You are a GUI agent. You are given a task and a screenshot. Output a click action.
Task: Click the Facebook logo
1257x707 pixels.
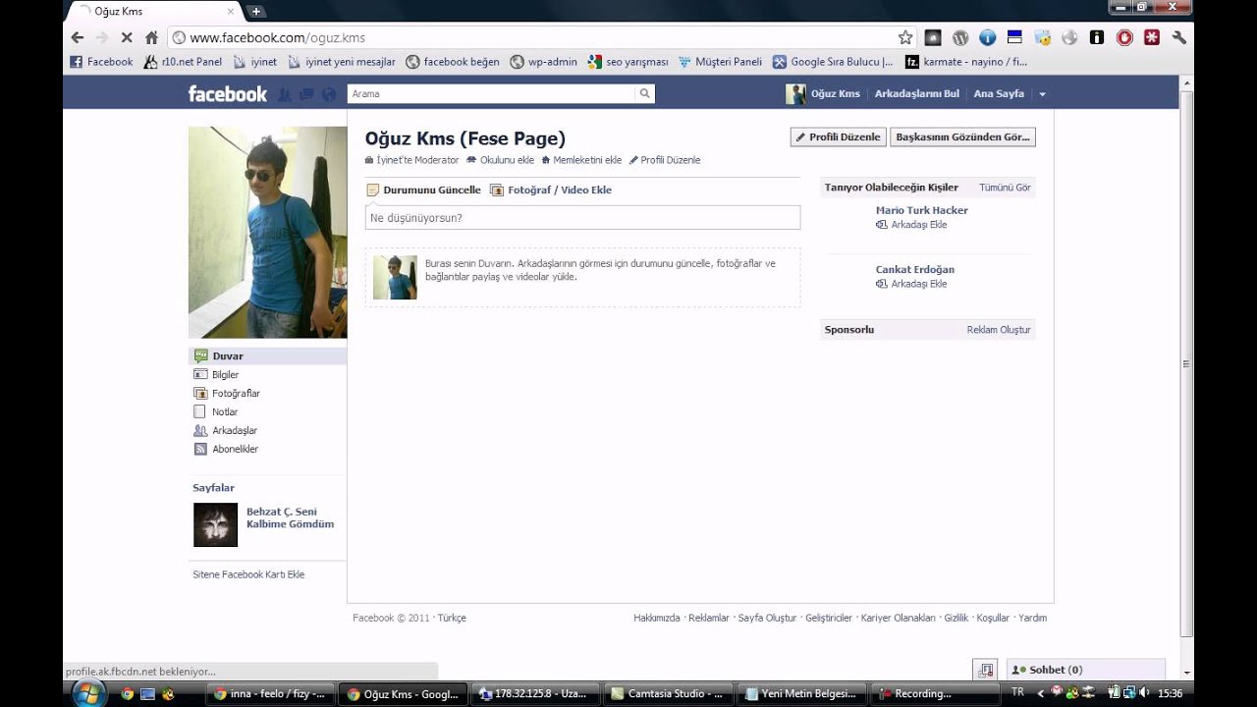[x=228, y=94]
